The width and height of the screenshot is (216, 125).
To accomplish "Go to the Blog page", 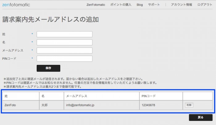I will 139,5.
